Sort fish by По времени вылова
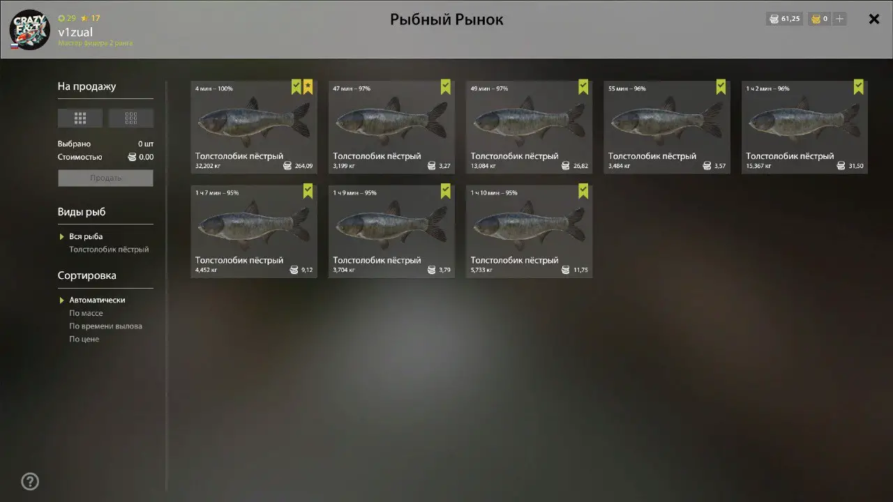The image size is (893, 502). coord(105,326)
